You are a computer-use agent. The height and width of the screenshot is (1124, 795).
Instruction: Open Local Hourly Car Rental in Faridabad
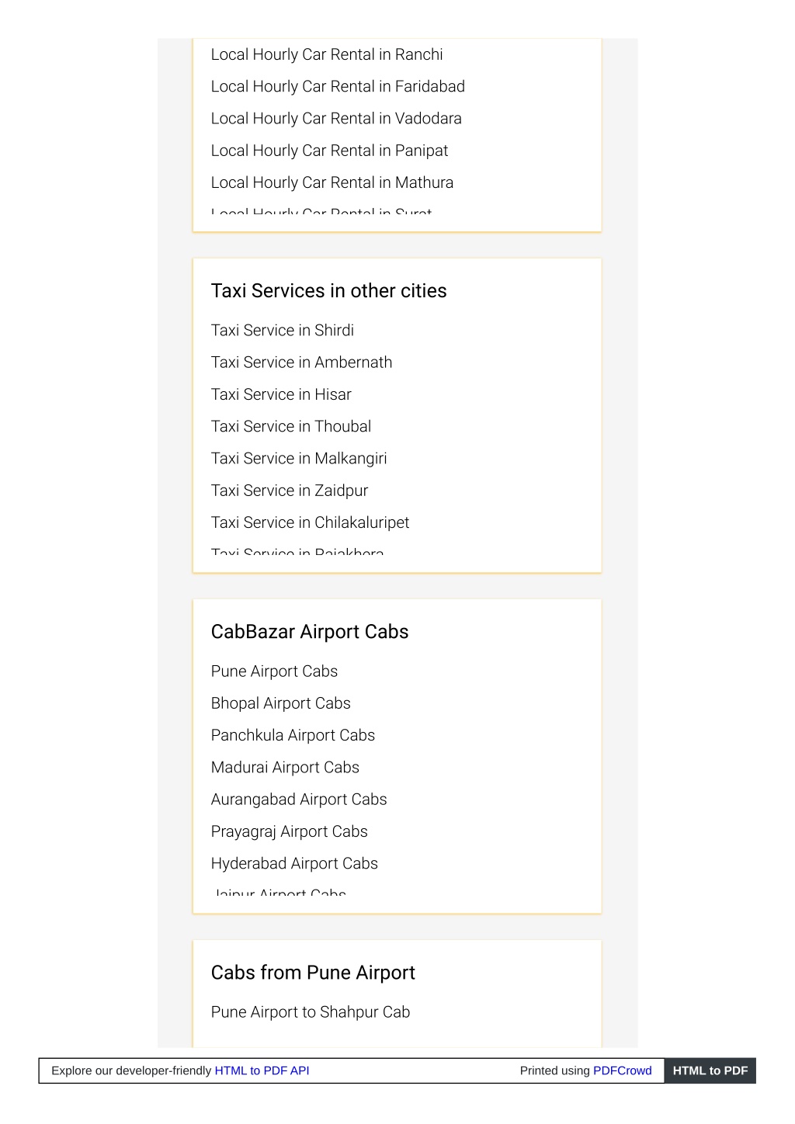point(338,87)
